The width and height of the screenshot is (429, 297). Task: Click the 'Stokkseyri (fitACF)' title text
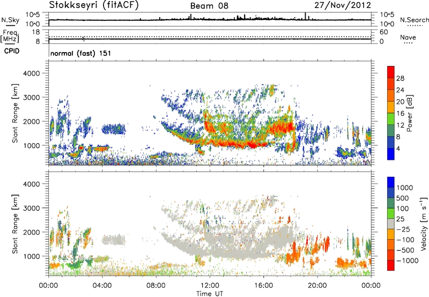tap(94, 5)
